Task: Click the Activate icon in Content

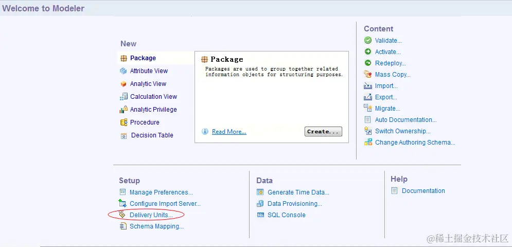Action: coord(368,52)
